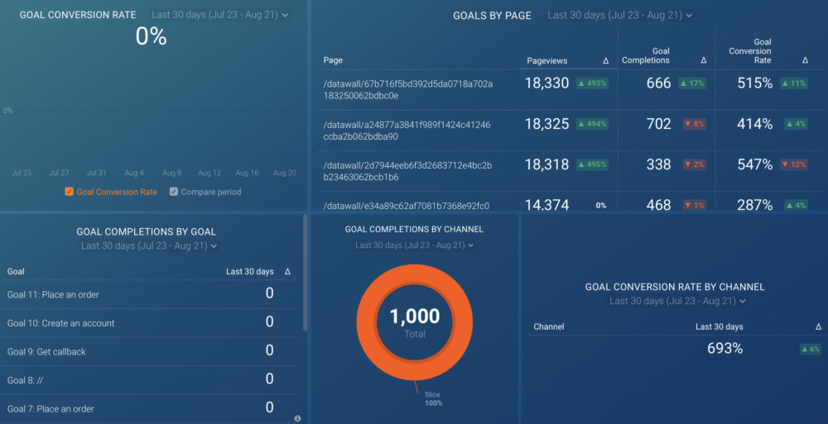Click the green 493% pageviews change badge
Screen dimensions: 828x424
tap(592, 83)
